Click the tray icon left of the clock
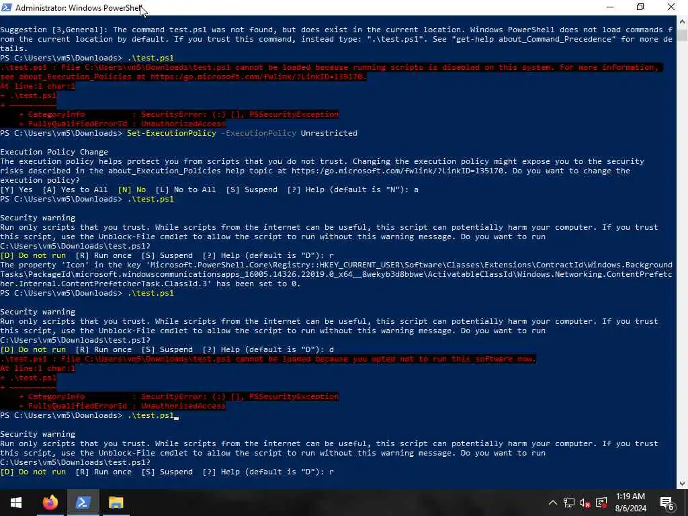Viewport: 688px width, 516px height. click(x=601, y=503)
